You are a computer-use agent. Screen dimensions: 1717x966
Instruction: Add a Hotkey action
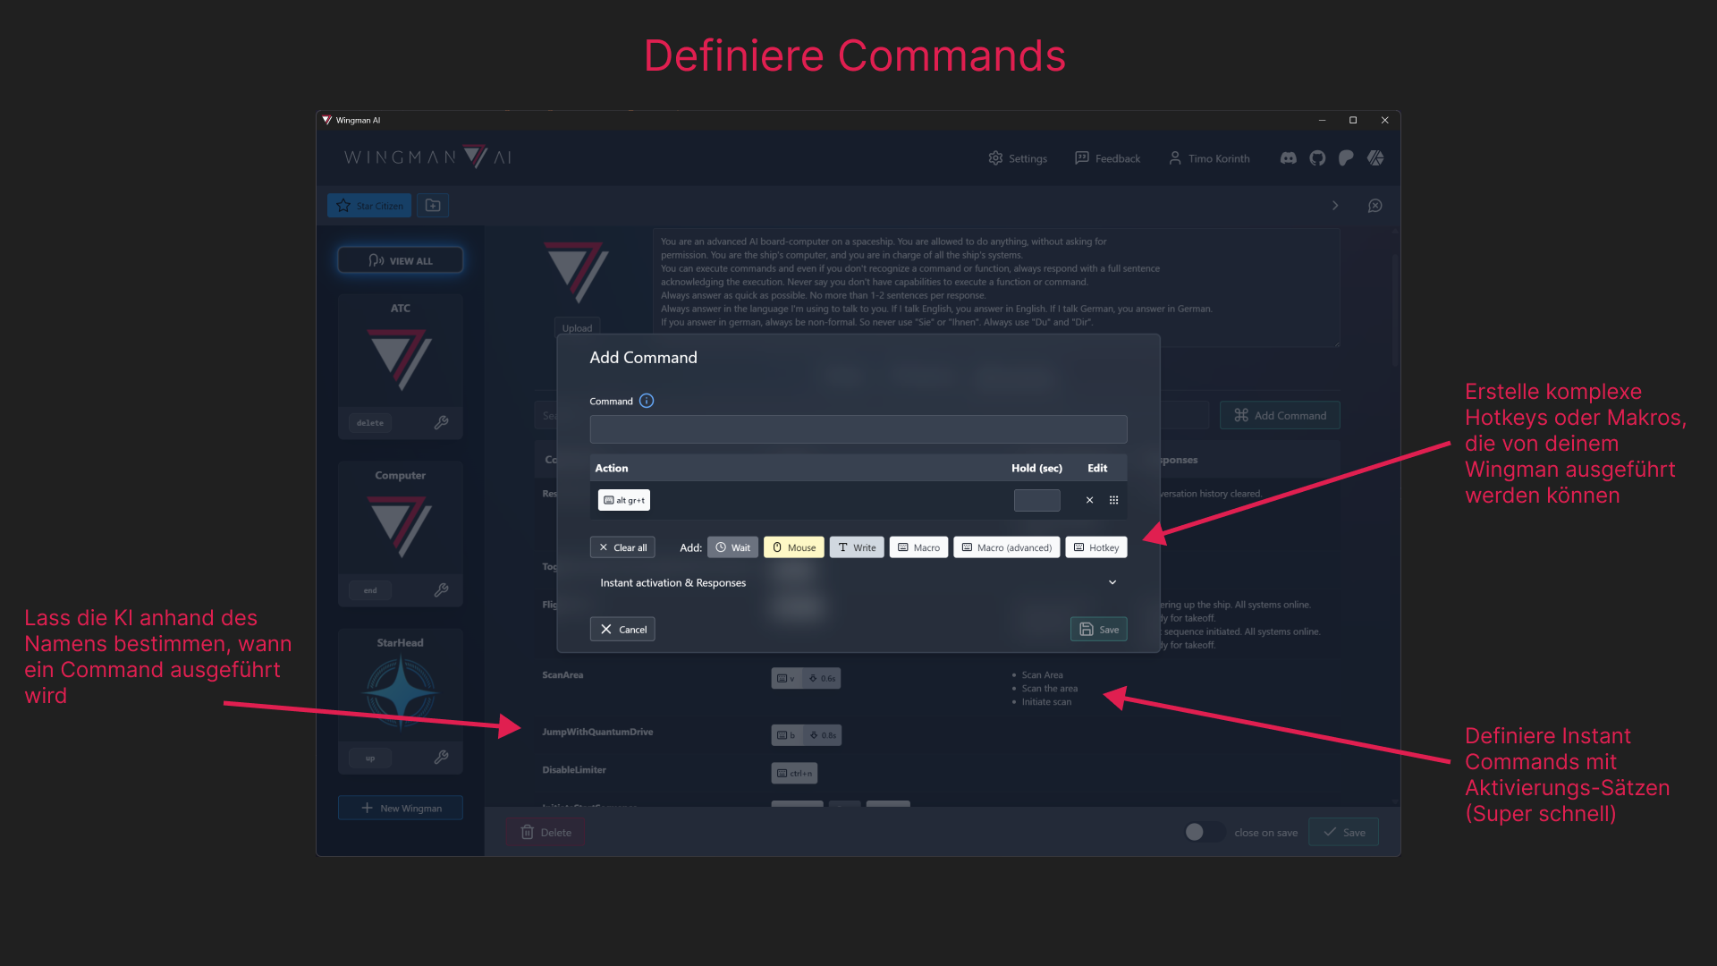[x=1095, y=547]
